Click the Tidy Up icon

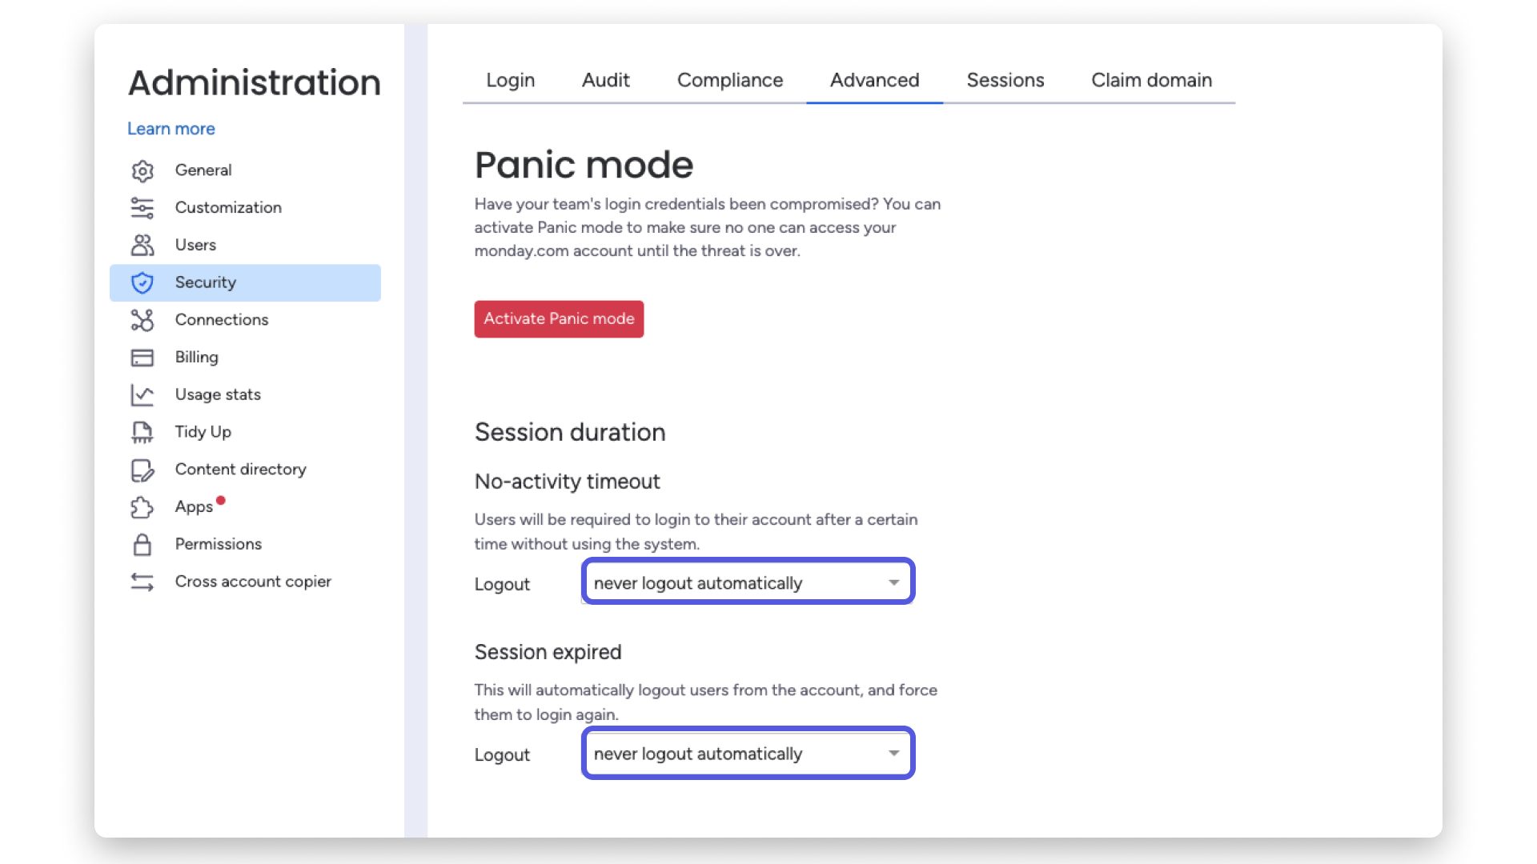coord(142,432)
